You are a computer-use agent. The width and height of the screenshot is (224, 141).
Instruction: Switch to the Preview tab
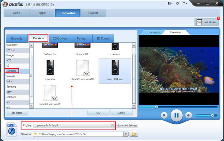175,32
